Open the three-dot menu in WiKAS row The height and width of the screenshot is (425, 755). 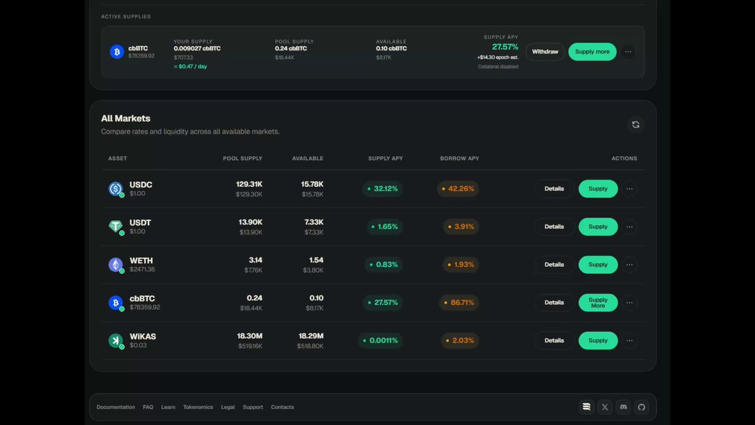pos(629,341)
